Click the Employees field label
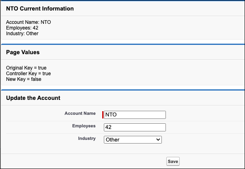The width and height of the screenshot is (245, 169). tap(84, 126)
